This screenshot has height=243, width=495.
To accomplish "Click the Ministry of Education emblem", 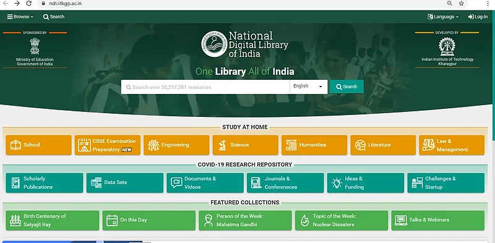I will 35,46.
